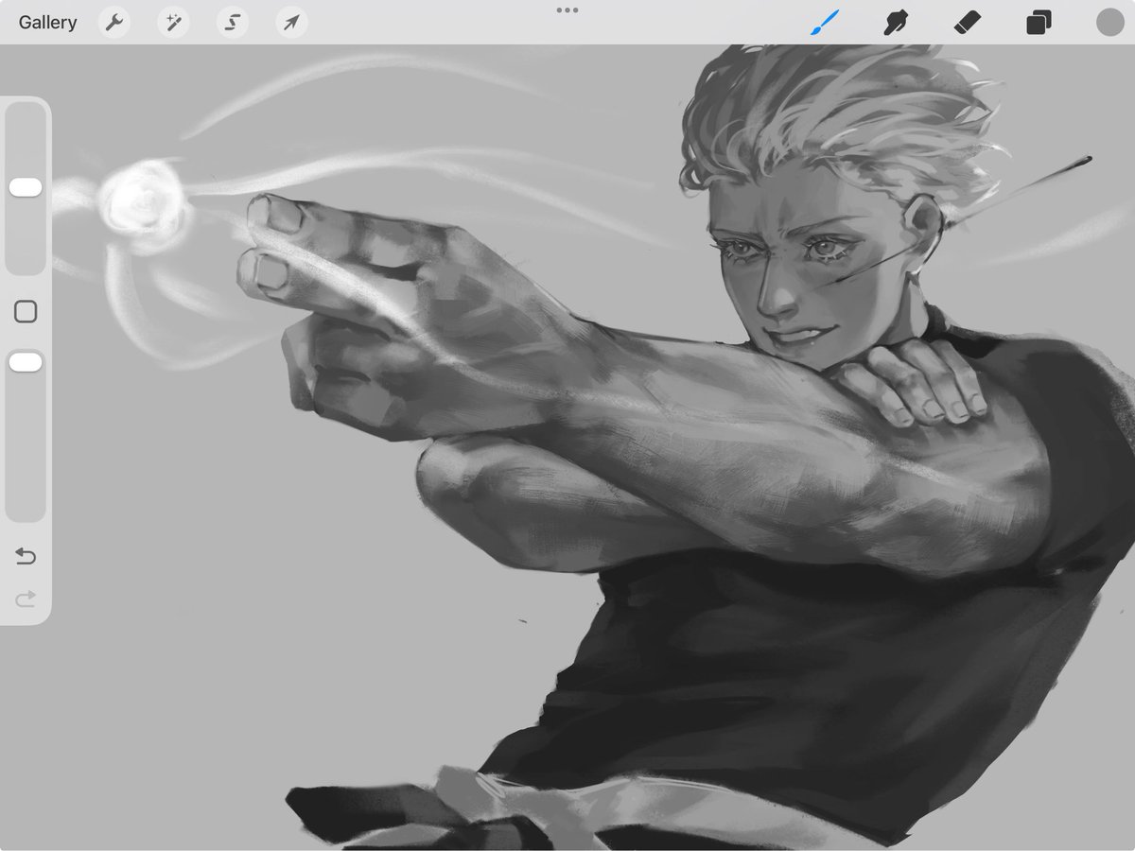Open the Layers panel
Image resolution: width=1135 pixels, height=851 pixels.
(1039, 23)
